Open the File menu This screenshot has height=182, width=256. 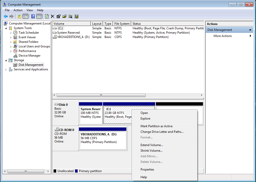tap(7, 10)
